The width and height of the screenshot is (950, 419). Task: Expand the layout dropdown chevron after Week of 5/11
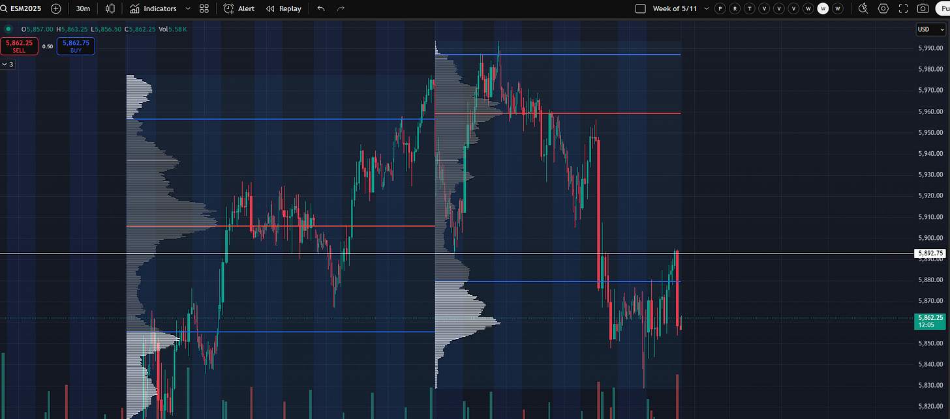tap(706, 8)
